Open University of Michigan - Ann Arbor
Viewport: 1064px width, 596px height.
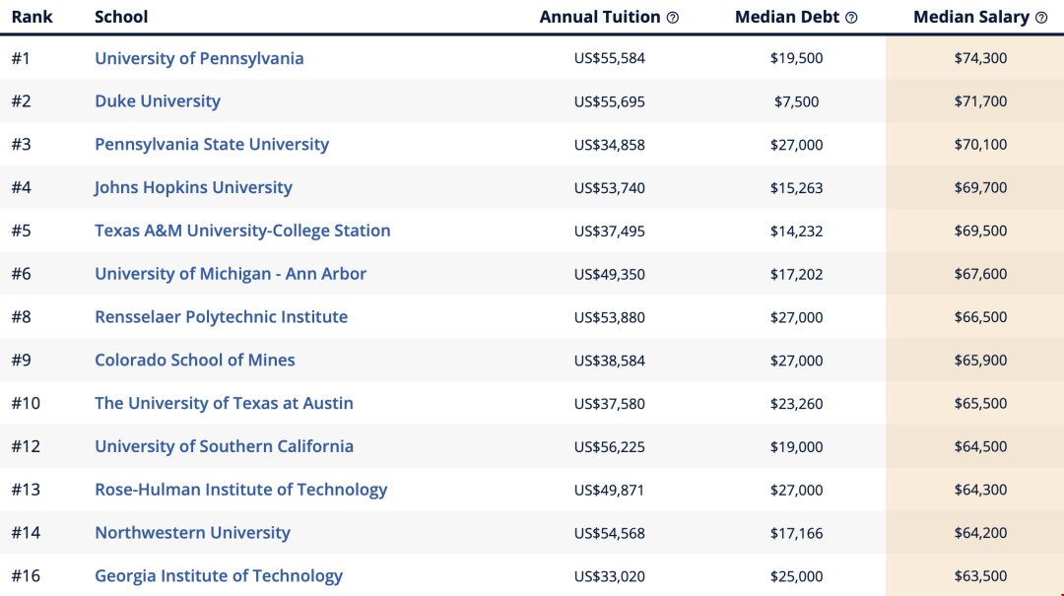point(230,274)
